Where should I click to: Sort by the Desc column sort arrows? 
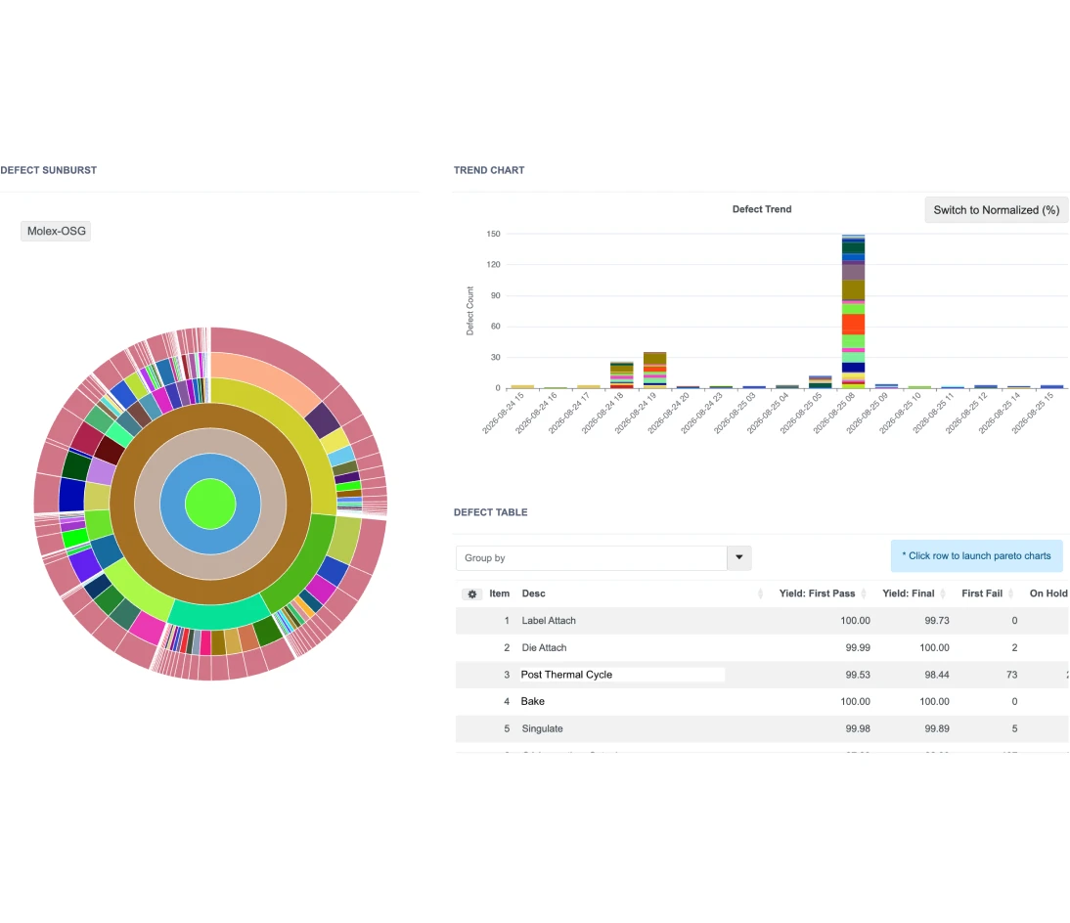(x=760, y=594)
